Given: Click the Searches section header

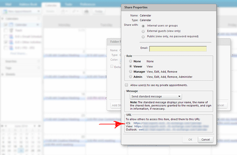Looking at the screenshot, I should pos(11,61).
